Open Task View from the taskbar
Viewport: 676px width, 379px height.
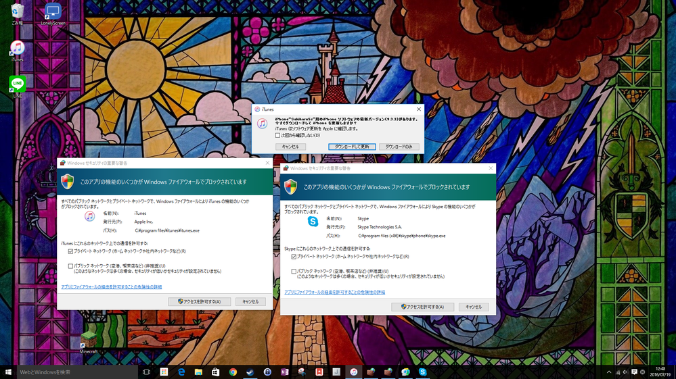coord(147,372)
